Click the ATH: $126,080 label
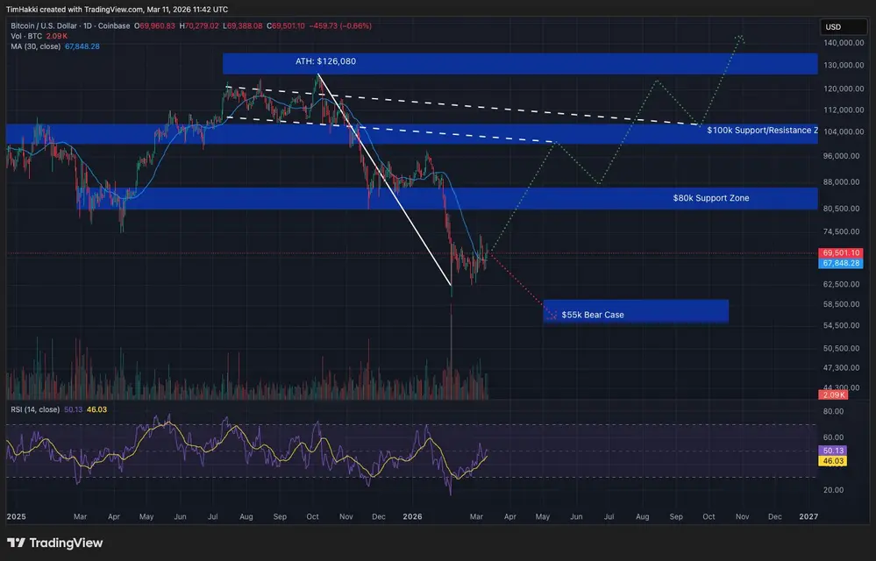The width and height of the screenshot is (876, 561). [325, 61]
